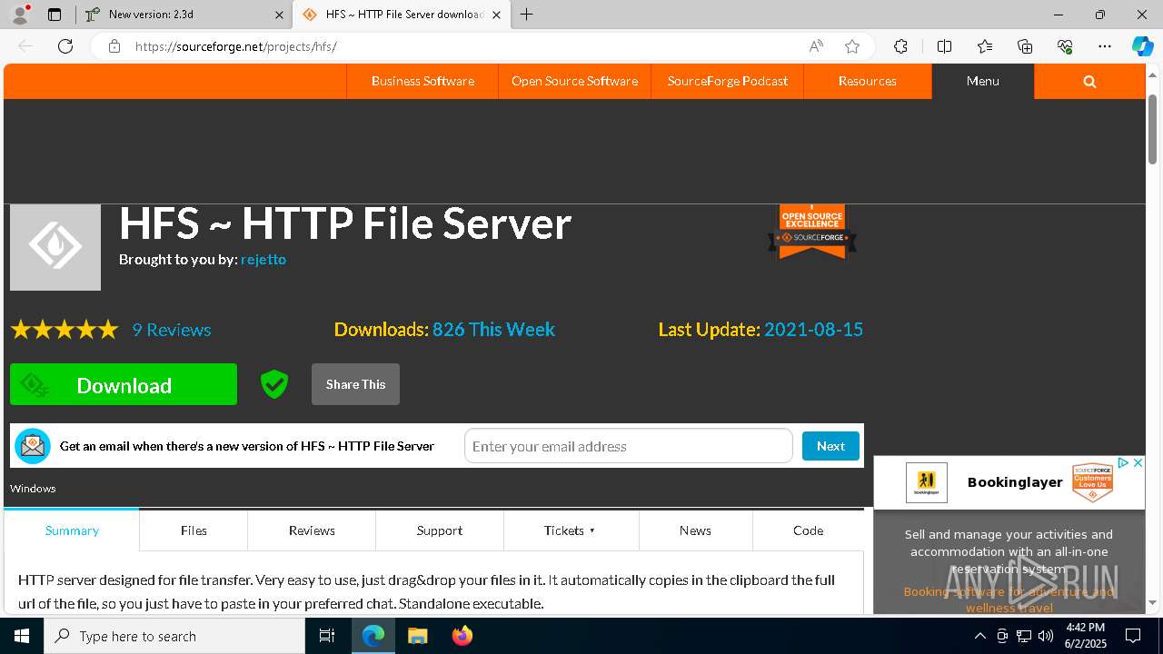
Task: Click the green shield security badge
Action: [x=274, y=384]
